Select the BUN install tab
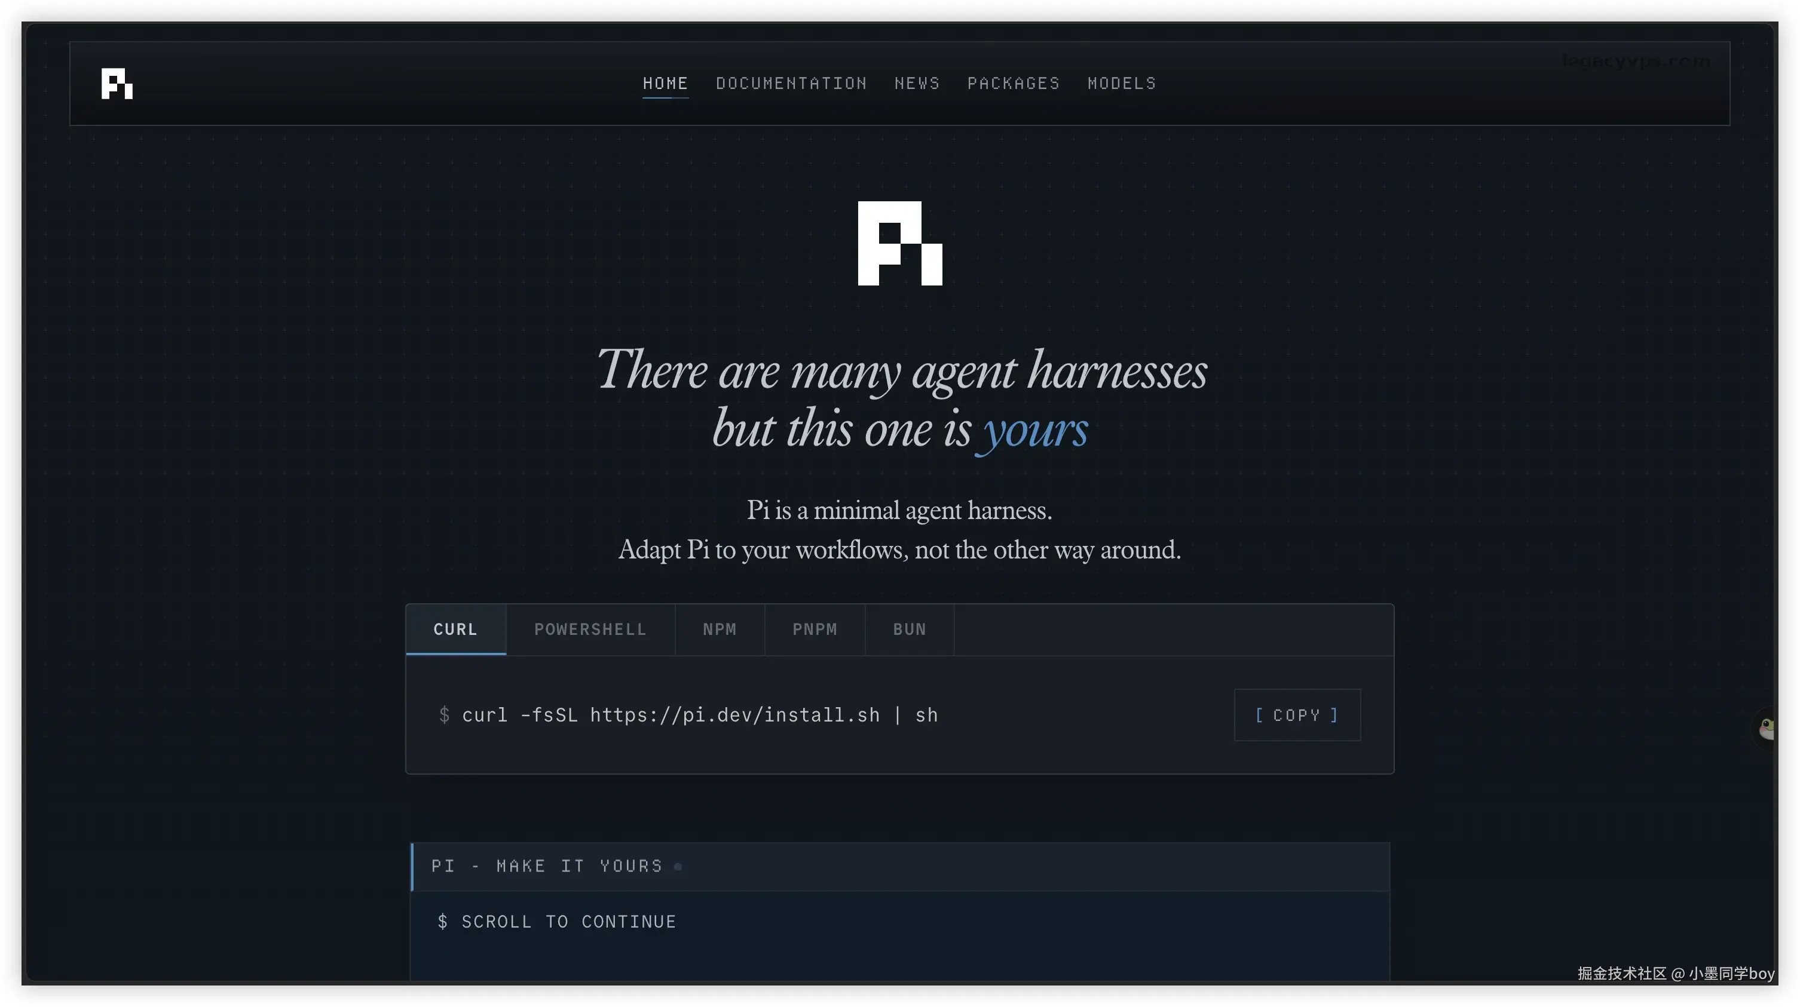This screenshot has width=1800, height=1007. pos(910,629)
